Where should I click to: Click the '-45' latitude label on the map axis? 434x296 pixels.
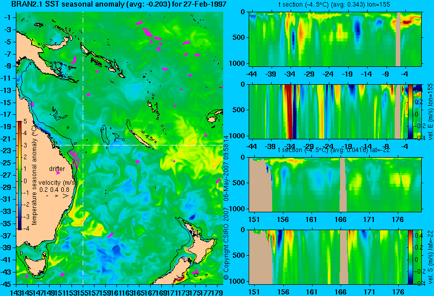point(7,284)
